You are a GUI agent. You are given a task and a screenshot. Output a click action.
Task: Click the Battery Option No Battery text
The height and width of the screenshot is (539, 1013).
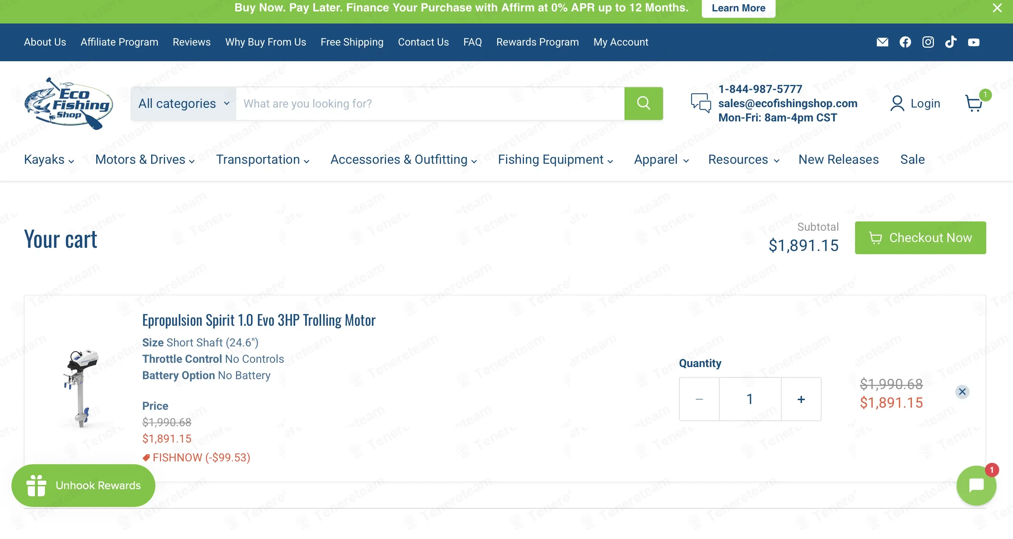(206, 376)
